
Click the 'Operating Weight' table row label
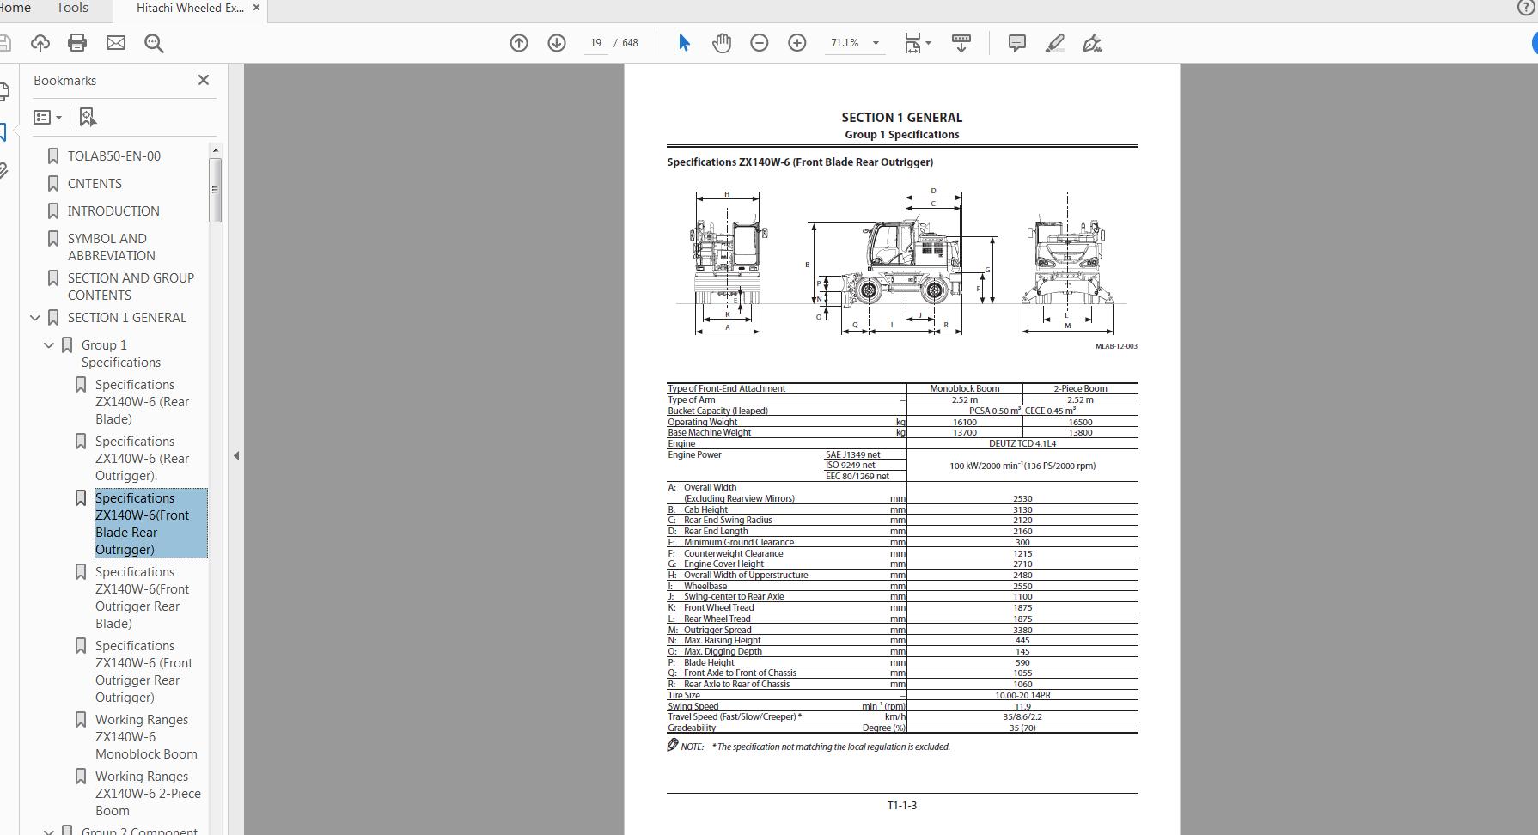pyautogui.click(x=702, y=422)
